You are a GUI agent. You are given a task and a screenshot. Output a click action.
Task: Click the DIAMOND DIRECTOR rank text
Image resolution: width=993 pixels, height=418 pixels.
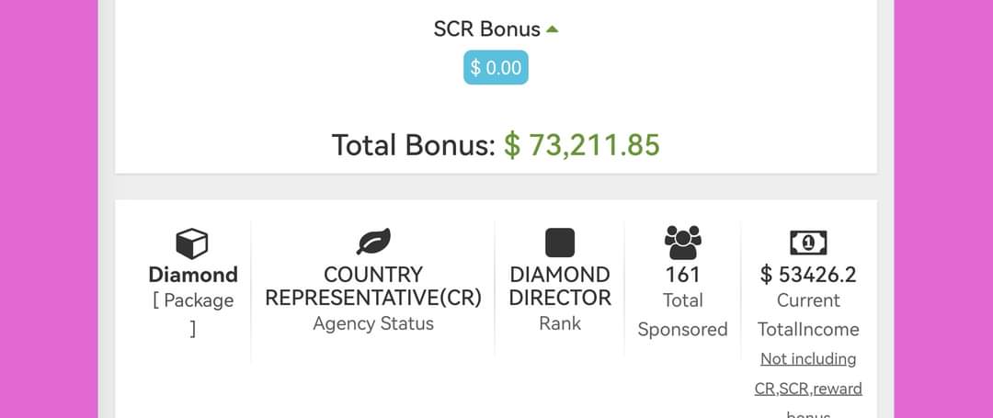point(560,286)
